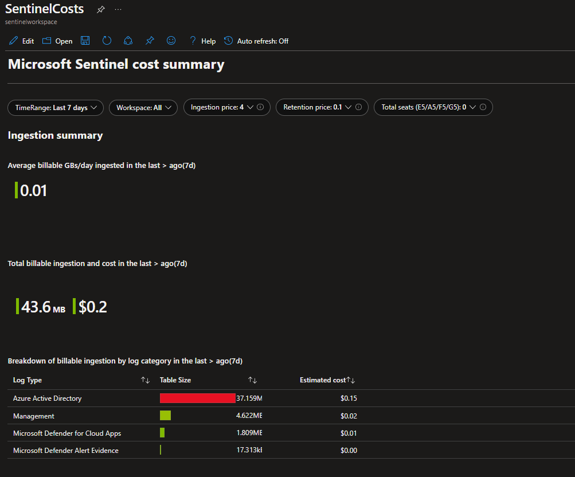
Task: Click the share workbook icon
Action: pos(128,41)
